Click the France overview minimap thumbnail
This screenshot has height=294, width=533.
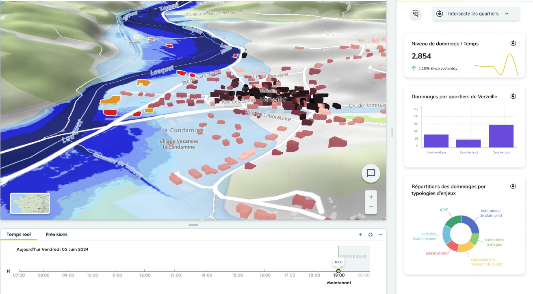(x=30, y=203)
